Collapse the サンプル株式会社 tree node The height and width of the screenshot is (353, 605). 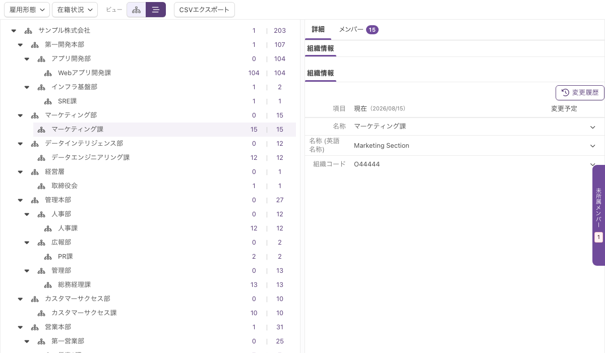14,31
